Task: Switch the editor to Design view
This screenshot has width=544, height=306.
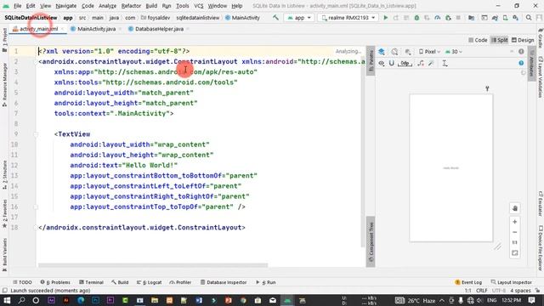Action: [x=523, y=40]
